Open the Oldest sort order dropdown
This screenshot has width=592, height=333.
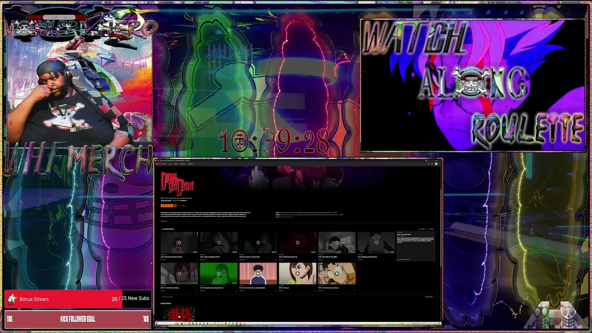[x=422, y=229]
